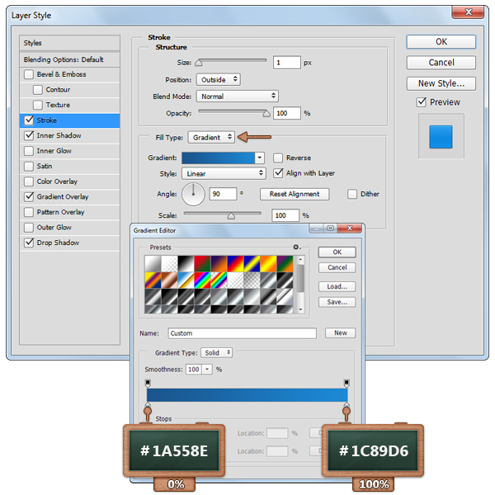
Task: Open the Blend Mode dropdown
Action: 237,97
